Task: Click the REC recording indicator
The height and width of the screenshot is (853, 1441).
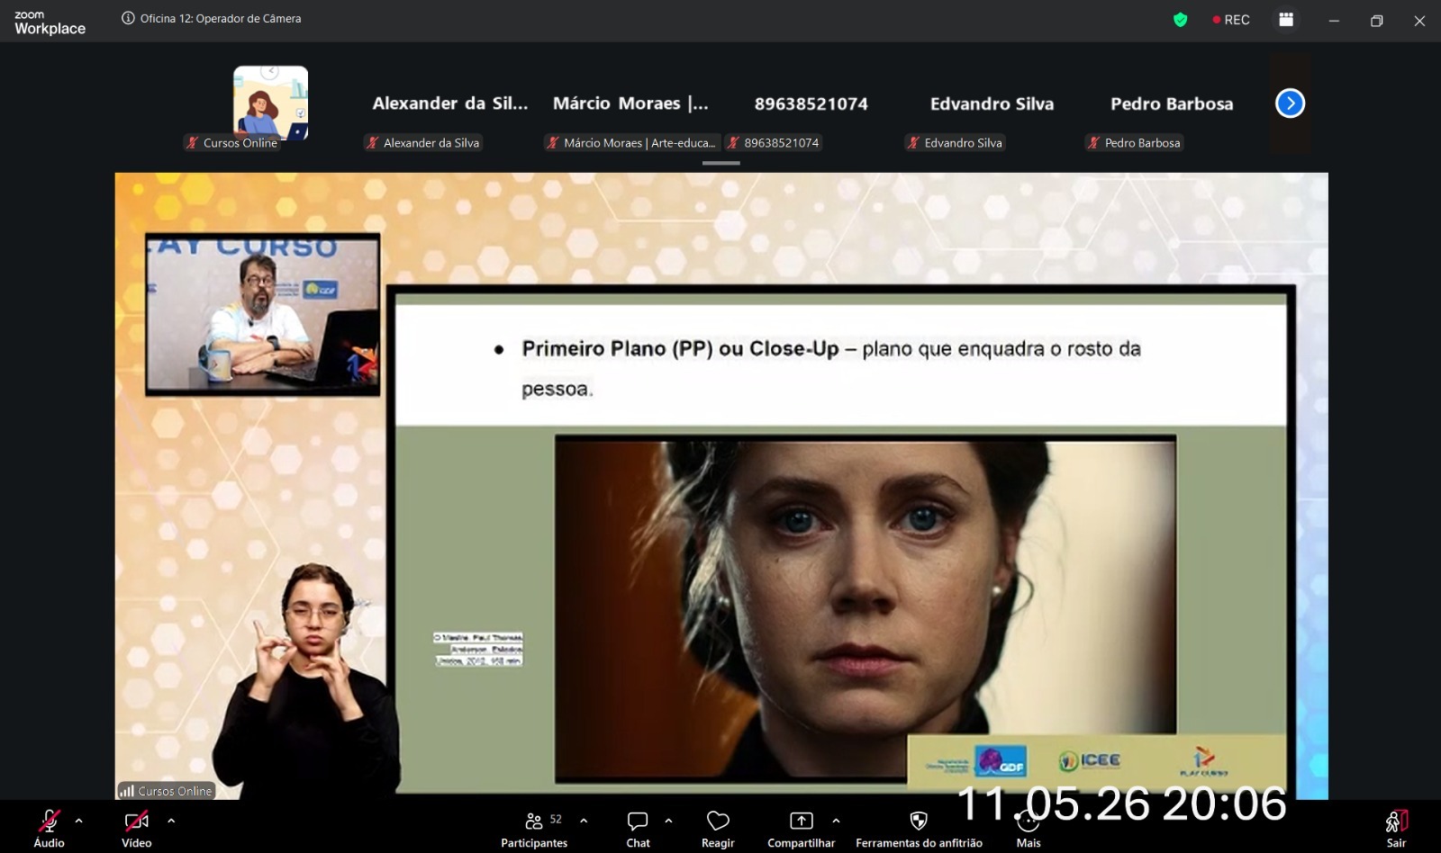Action: (1231, 20)
